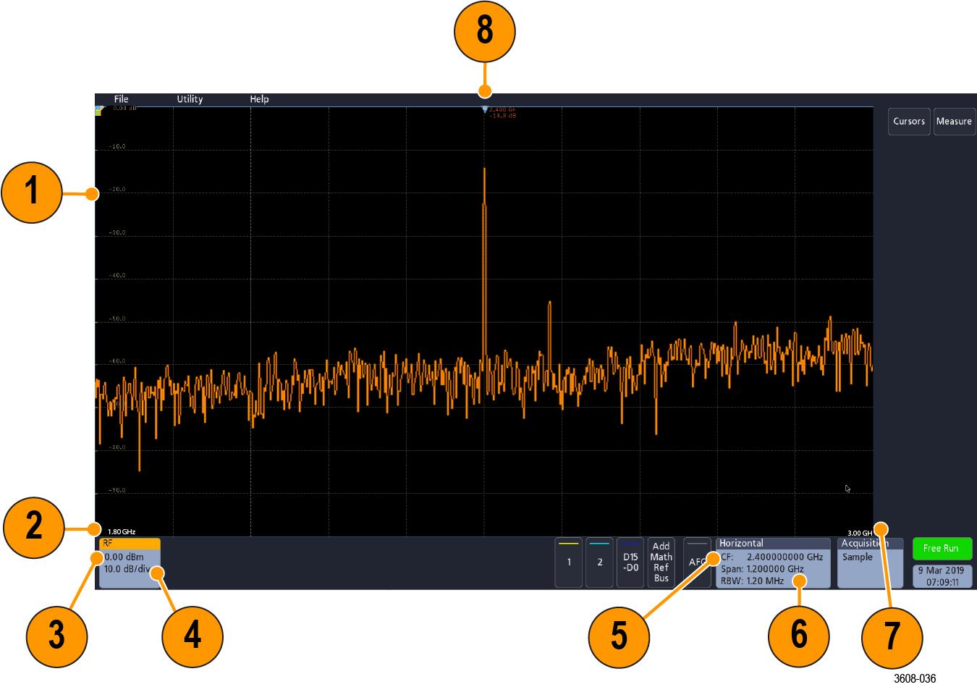The width and height of the screenshot is (977, 687).
Task: Open the Horizontal settings badge
Action: click(x=772, y=562)
